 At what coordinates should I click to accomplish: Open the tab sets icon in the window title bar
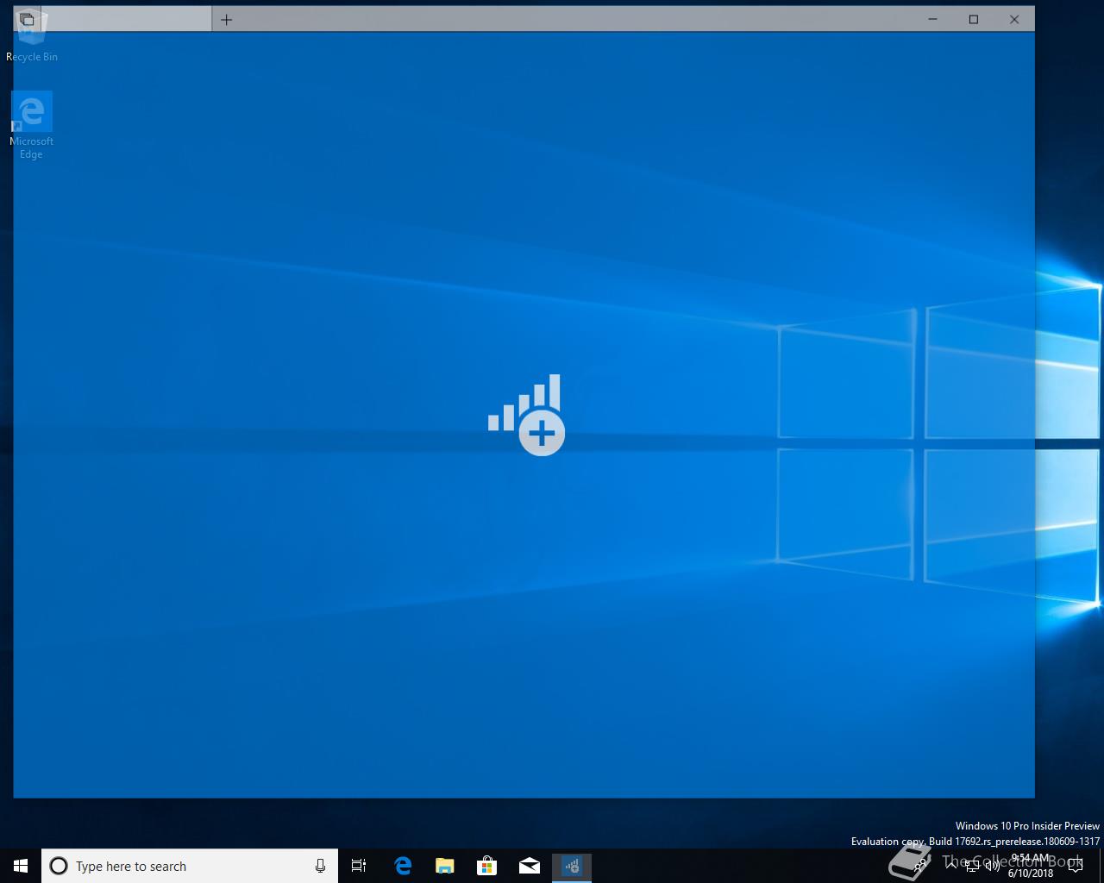(x=28, y=19)
